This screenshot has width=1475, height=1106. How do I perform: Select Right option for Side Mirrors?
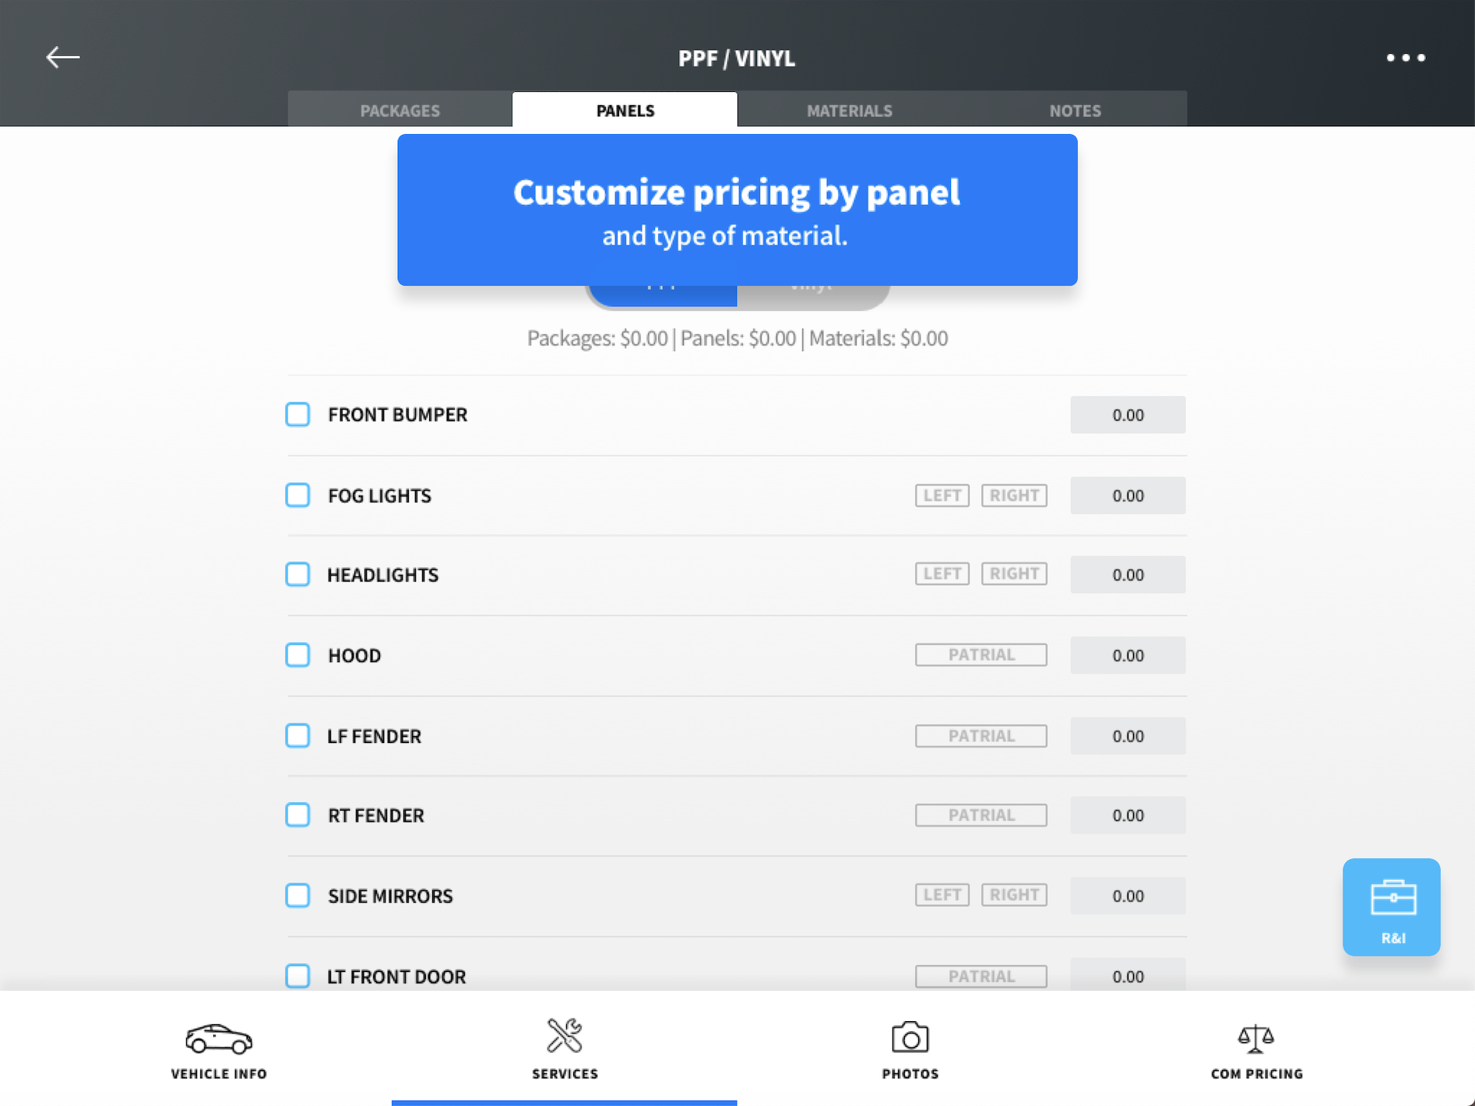[x=1014, y=895]
